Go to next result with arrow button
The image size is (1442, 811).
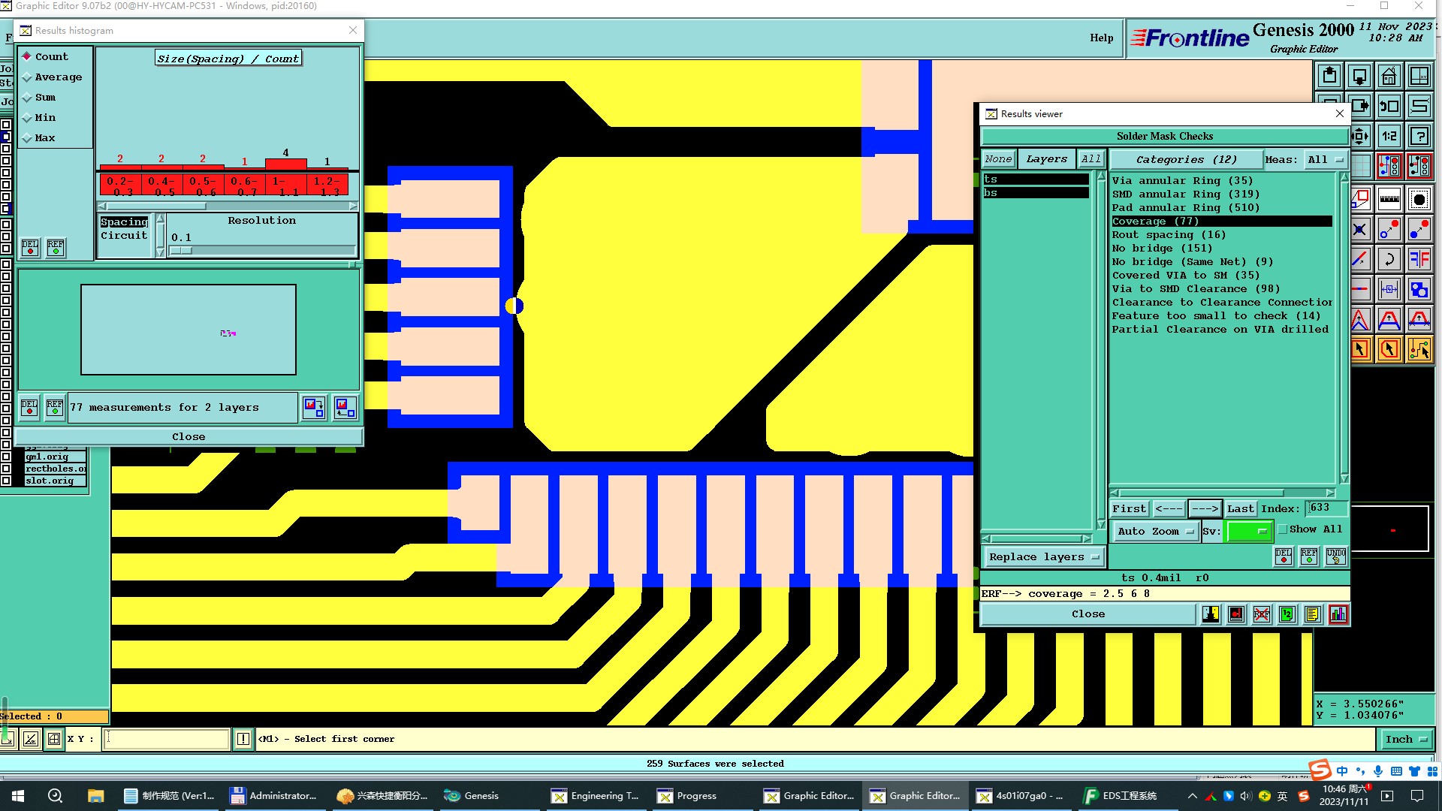[1205, 509]
